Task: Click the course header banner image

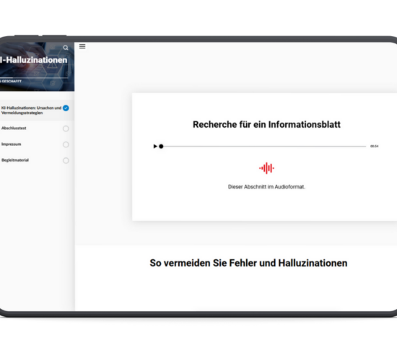Action: tap(37, 66)
